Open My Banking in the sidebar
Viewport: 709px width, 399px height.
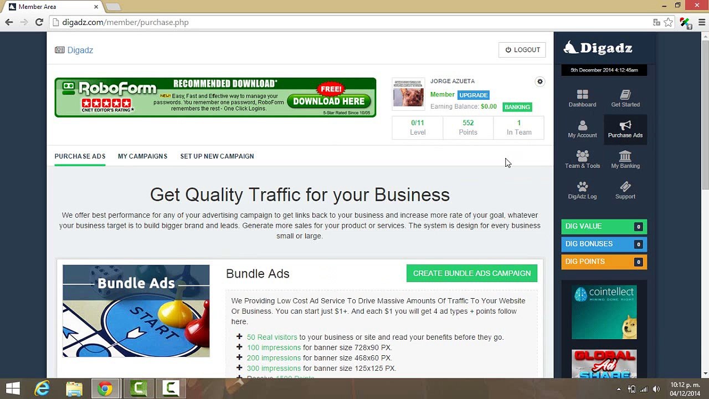click(625, 160)
